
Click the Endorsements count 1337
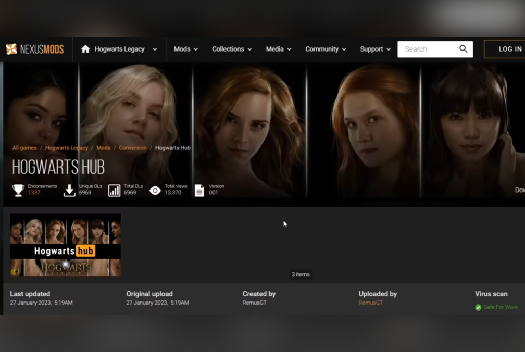point(34,192)
